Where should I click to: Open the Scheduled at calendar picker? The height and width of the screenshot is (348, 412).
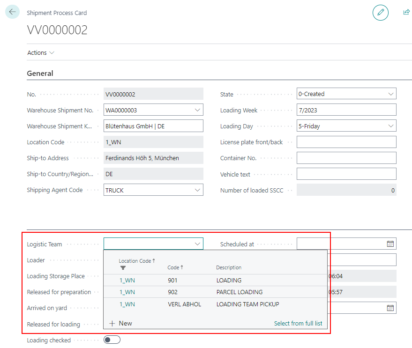point(390,244)
